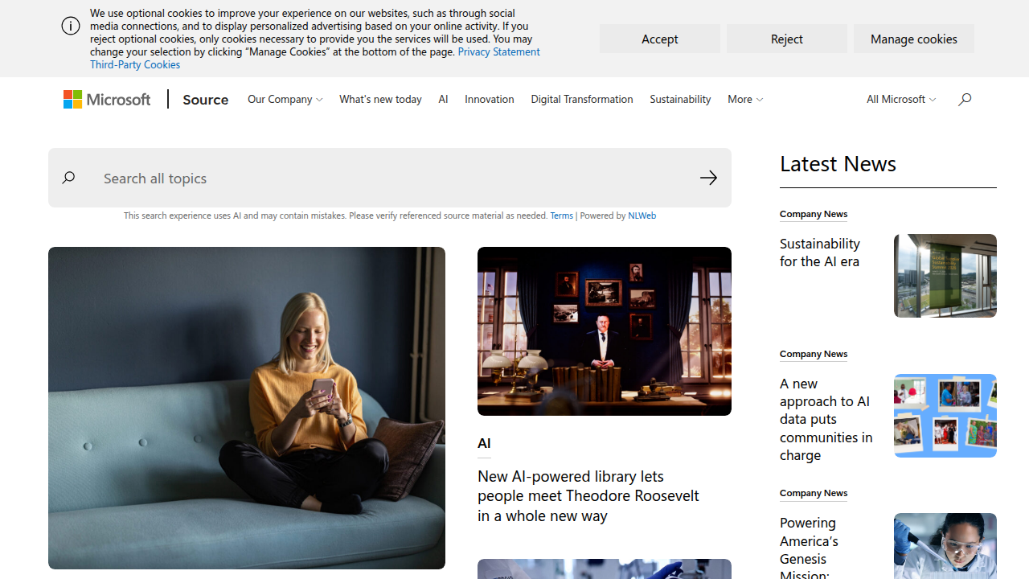
Task: Expand the More menu
Action: click(745, 99)
